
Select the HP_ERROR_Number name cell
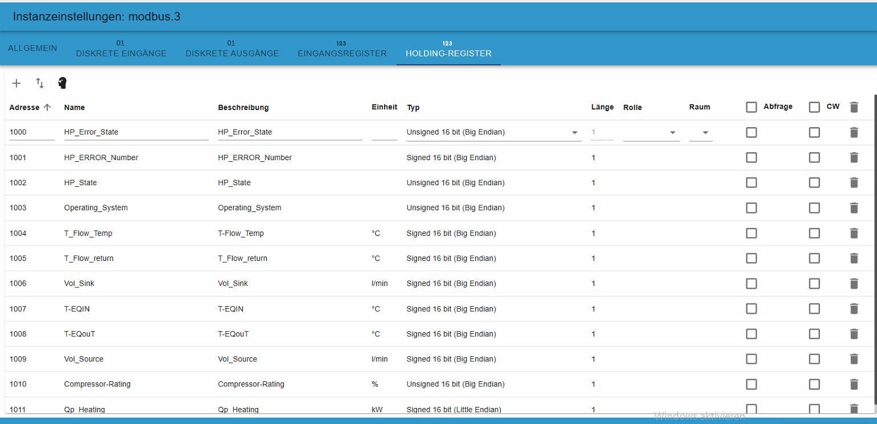(101, 157)
